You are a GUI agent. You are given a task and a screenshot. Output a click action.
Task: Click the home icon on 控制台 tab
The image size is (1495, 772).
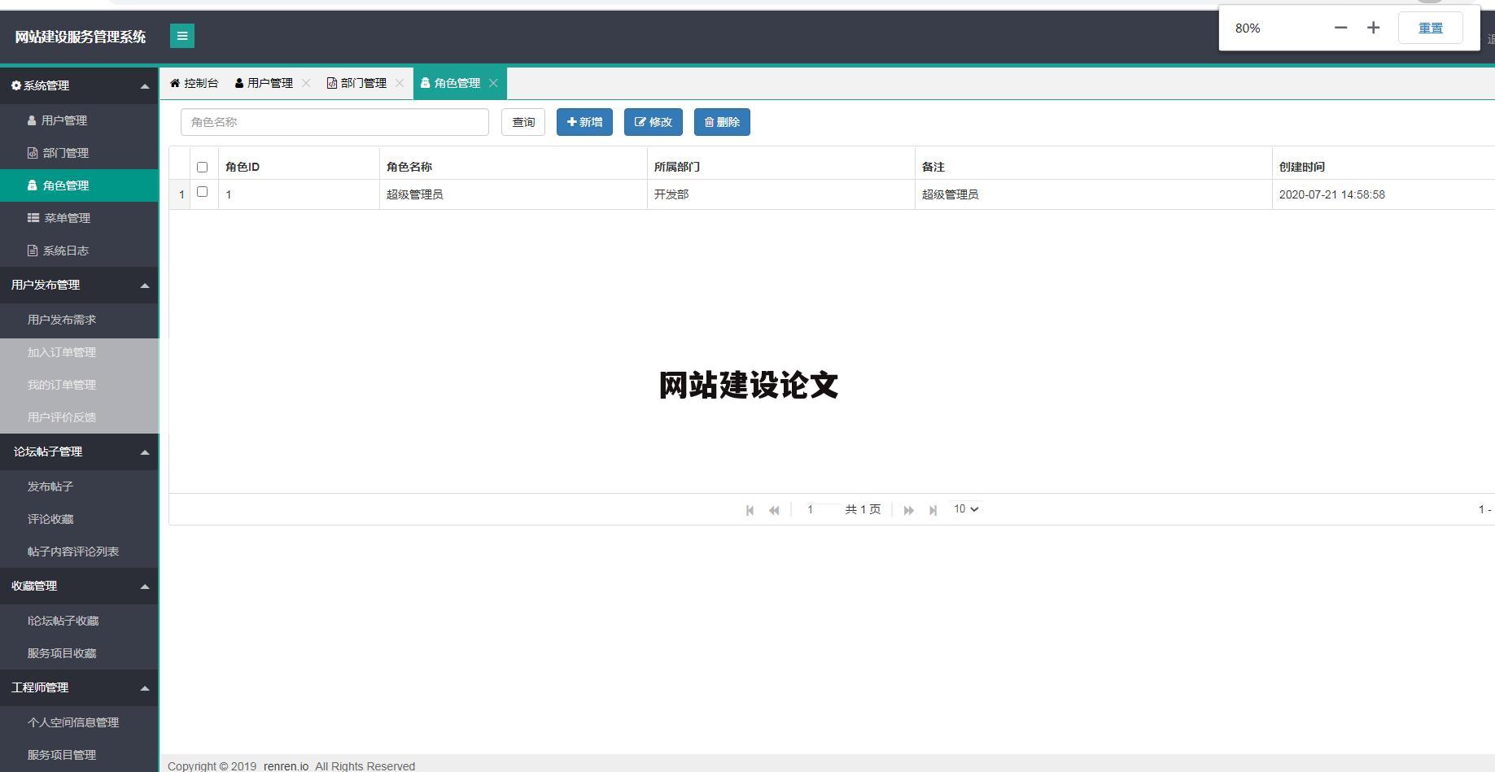(173, 82)
